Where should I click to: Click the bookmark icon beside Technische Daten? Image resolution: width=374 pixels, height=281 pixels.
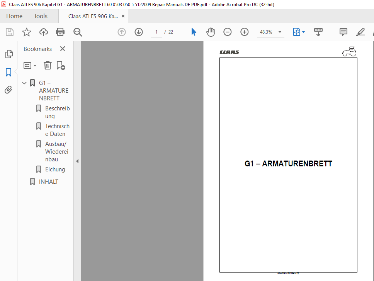click(x=38, y=126)
